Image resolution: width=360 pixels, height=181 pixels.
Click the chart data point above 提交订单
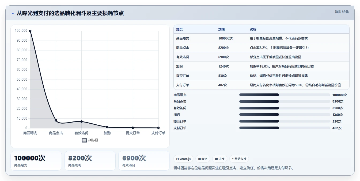point(133,128)
